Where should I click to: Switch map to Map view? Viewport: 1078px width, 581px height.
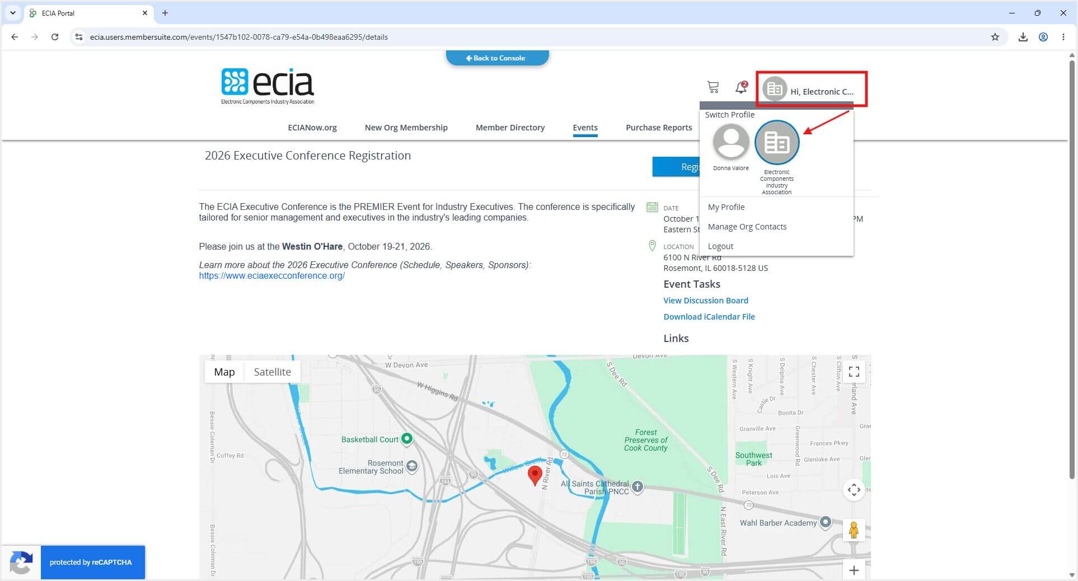224,372
